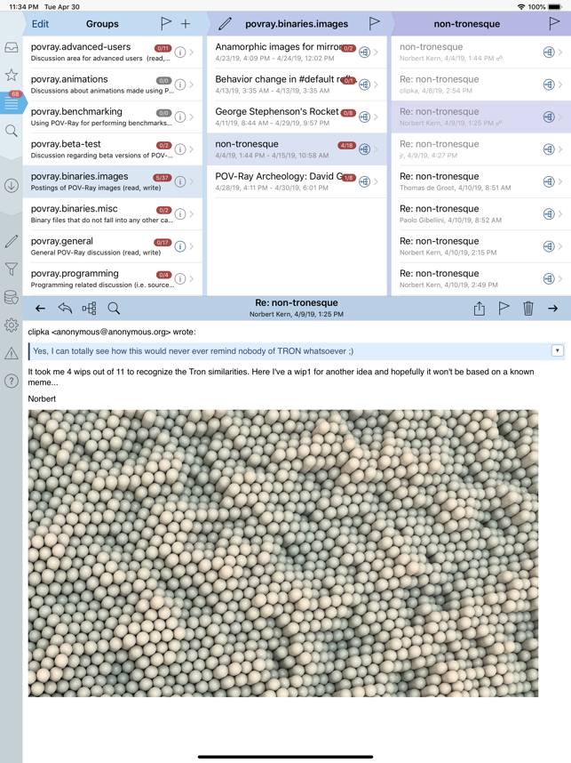Search within the message

point(114,308)
